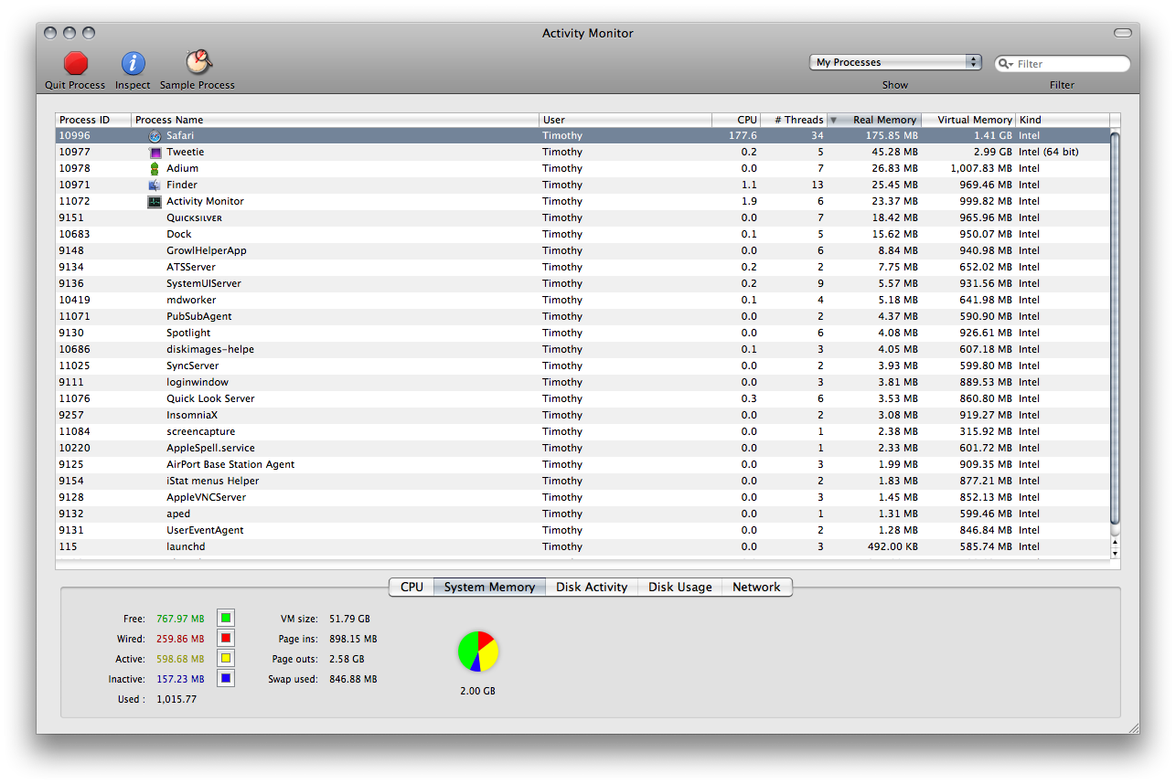Select the Dock process row

tap(582, 234)
